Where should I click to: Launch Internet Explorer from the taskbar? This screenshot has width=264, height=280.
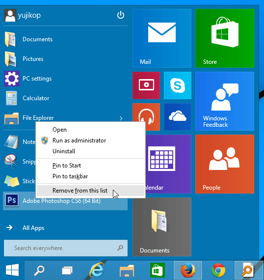[x=97, y=270]
